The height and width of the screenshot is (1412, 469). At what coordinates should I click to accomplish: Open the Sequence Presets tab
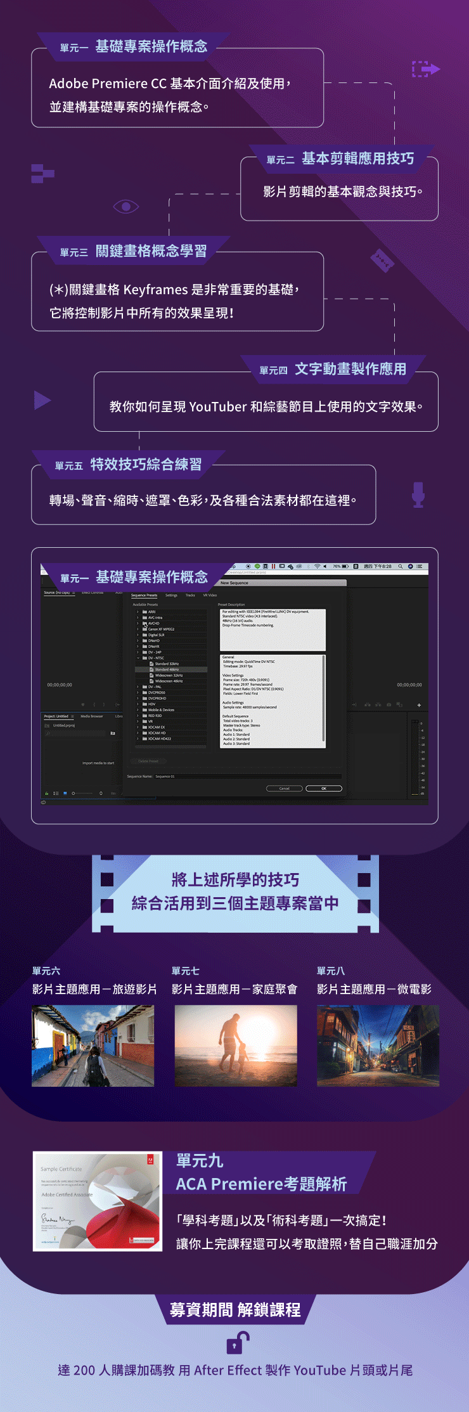coord(144,595)
